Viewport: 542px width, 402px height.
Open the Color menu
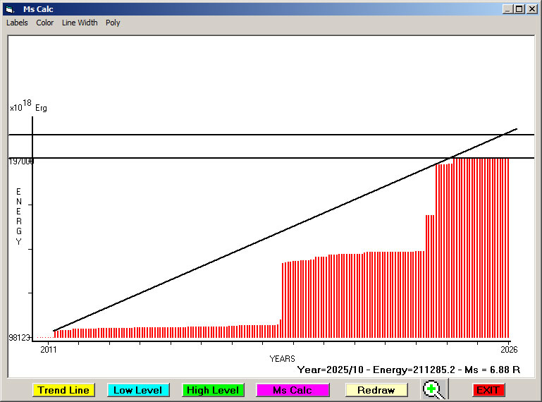click(x=45, y=23)
